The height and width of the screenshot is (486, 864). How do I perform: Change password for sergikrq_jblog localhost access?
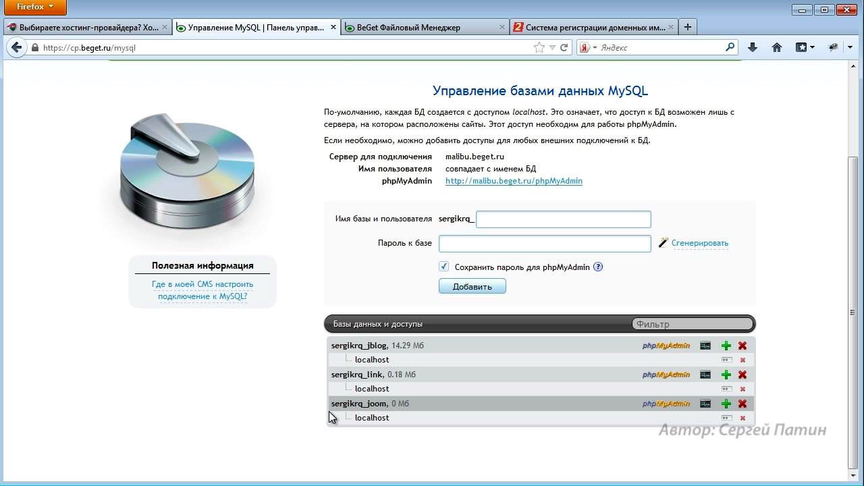726,360
